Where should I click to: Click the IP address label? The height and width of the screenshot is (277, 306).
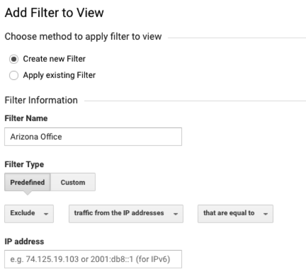(x=24, y=242)
